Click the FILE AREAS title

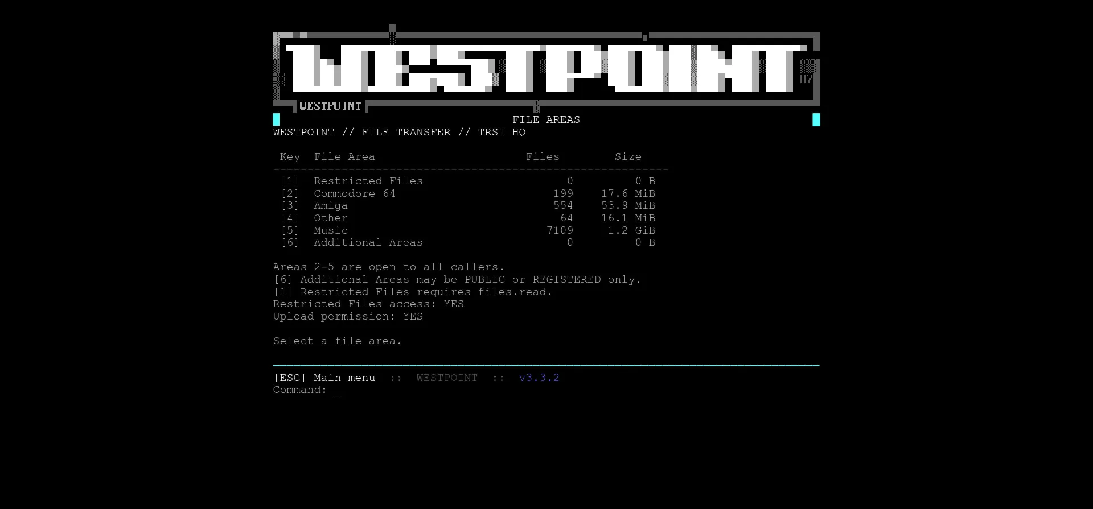click(x=546, y=119)
